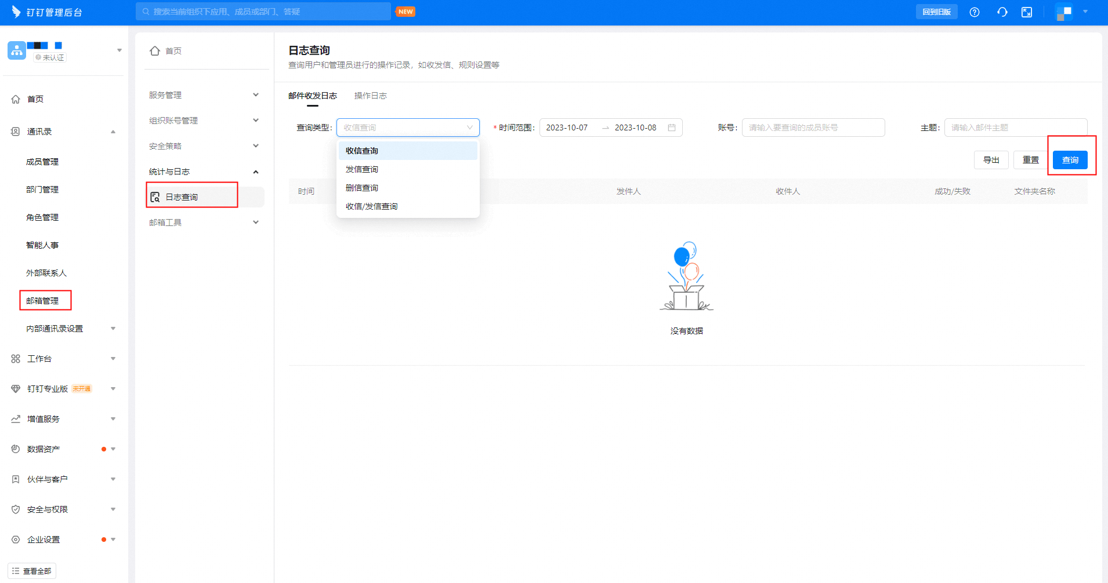Screen dimensions: 1108x583
Task: Open 智能人事 in the sidebar
Action: pos(42,245)
